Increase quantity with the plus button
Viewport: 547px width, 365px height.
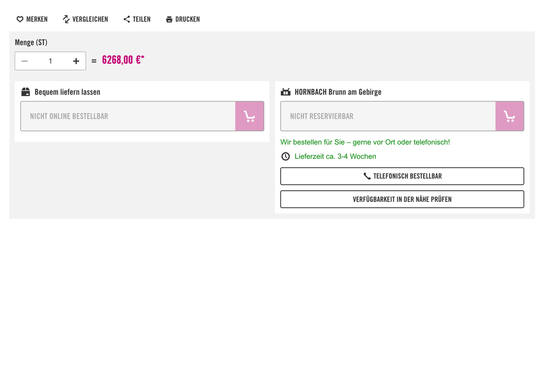tap(76, 61)
